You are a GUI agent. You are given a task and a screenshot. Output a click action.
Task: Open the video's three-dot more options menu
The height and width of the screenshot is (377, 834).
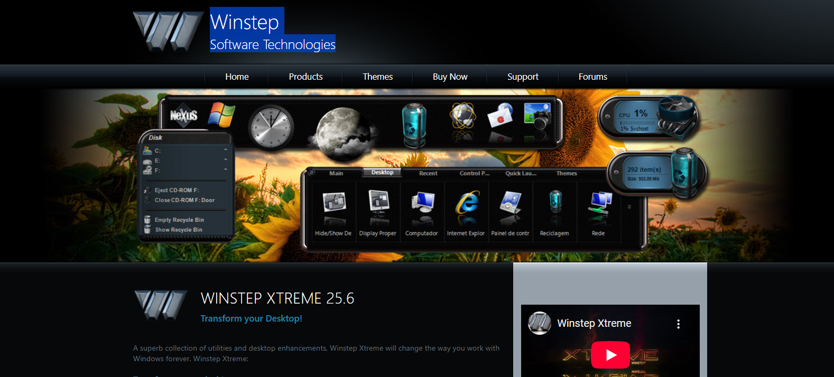(678, 324)
